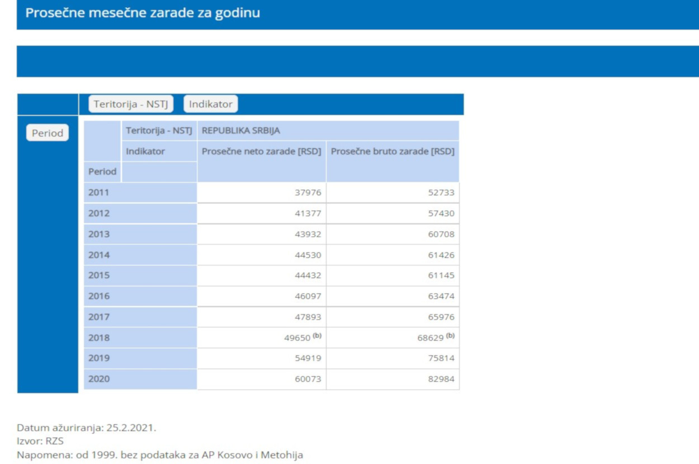Select the 2014 row label
Viewport: 699px width, 464px height.
tap(99, 255)
